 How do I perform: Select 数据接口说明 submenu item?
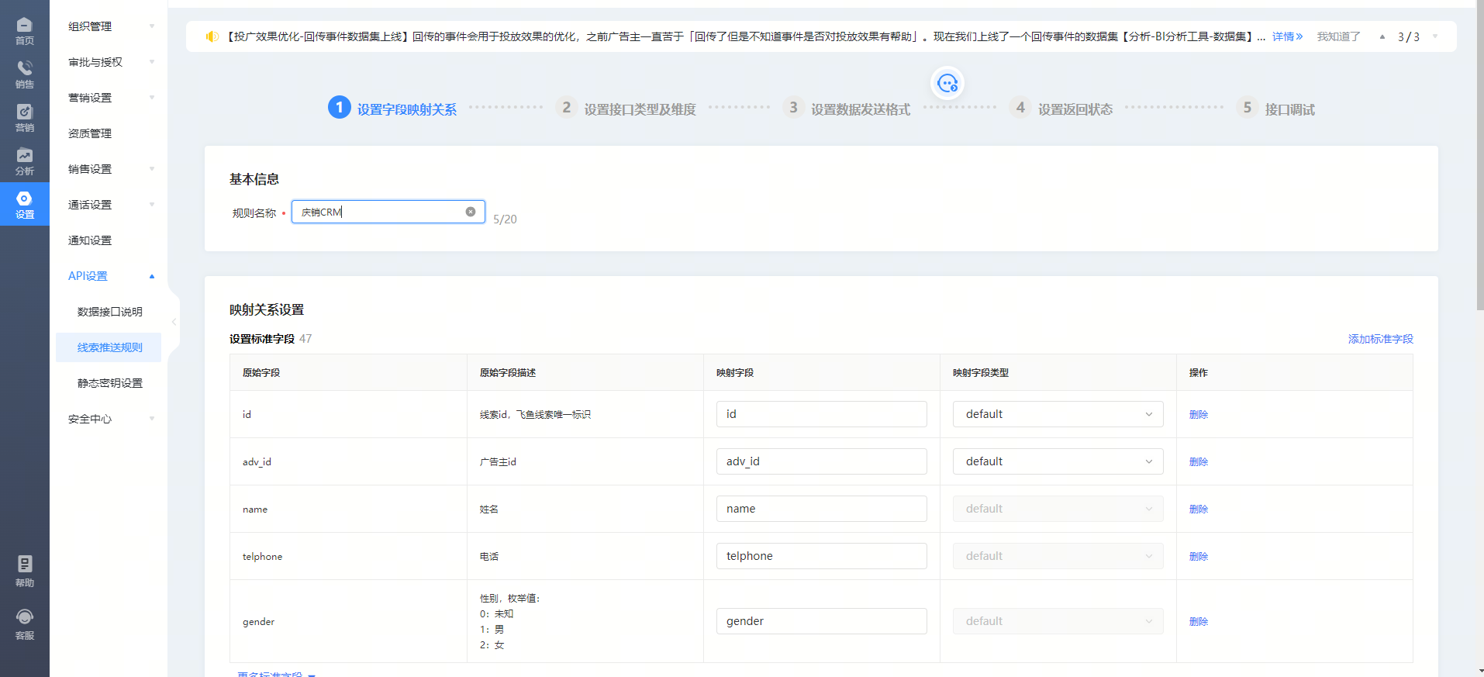point(109,312)
